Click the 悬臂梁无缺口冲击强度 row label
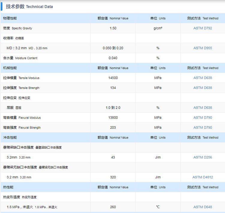This screenshot has height=213, width=225. pos(35,167)
